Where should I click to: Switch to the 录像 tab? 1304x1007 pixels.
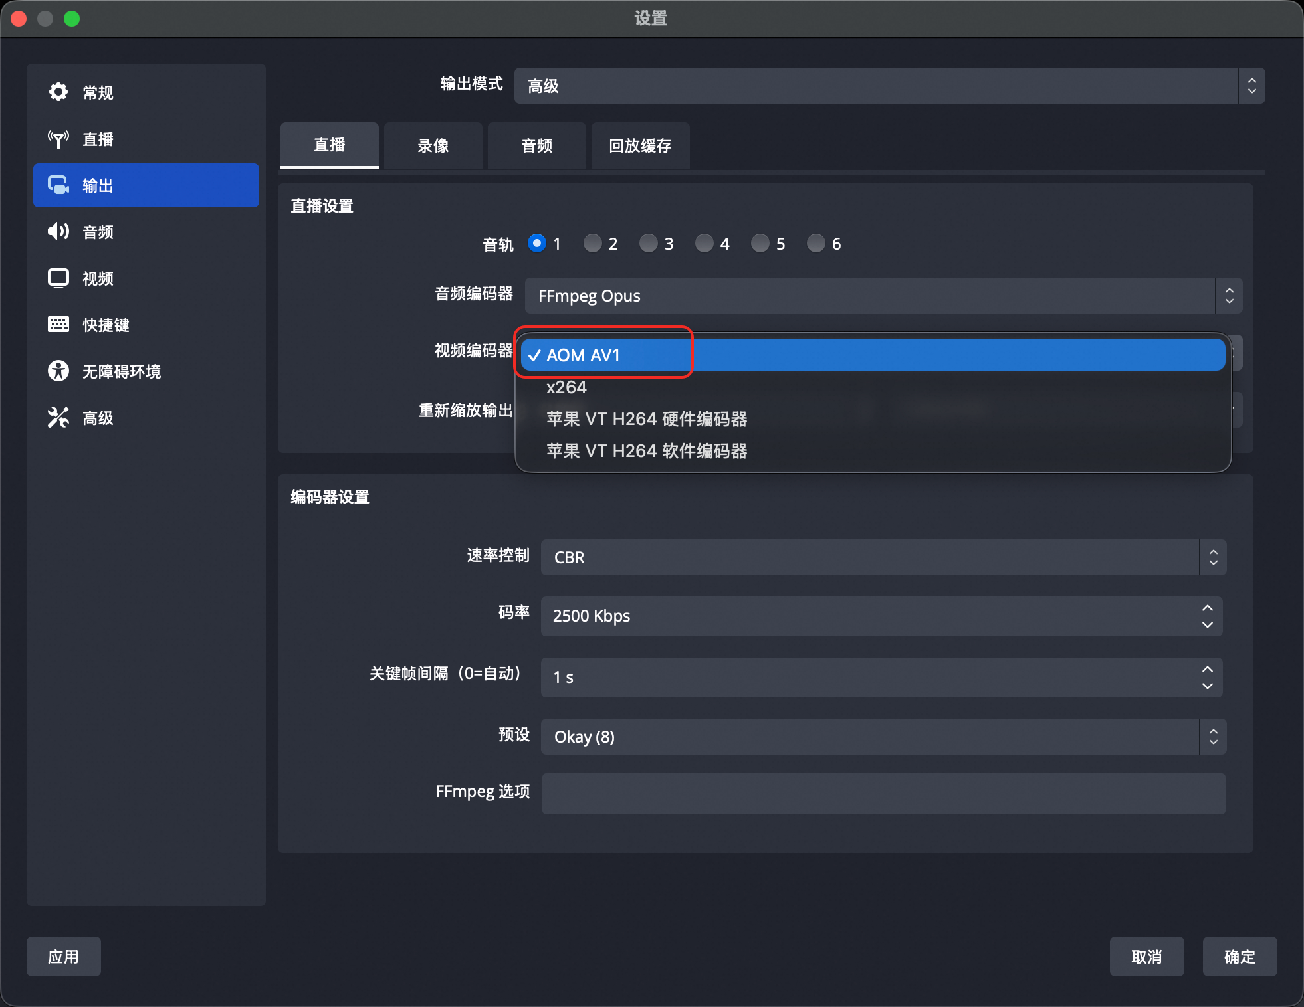coord(433,145)
